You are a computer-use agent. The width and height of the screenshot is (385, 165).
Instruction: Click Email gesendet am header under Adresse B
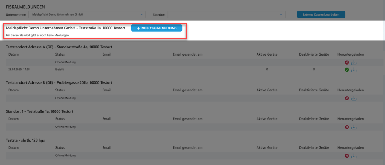pyautogui.click(x=188, y=90)
